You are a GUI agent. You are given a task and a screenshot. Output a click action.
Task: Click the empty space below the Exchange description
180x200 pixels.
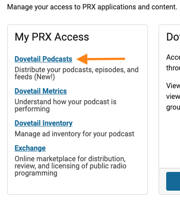78,186
